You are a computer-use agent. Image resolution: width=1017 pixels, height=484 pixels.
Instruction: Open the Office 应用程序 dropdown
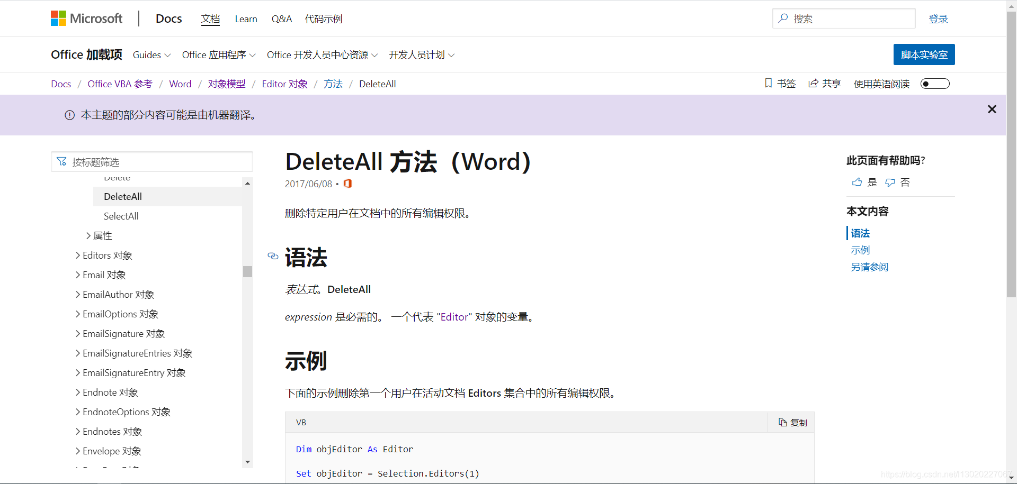(219, 55)
